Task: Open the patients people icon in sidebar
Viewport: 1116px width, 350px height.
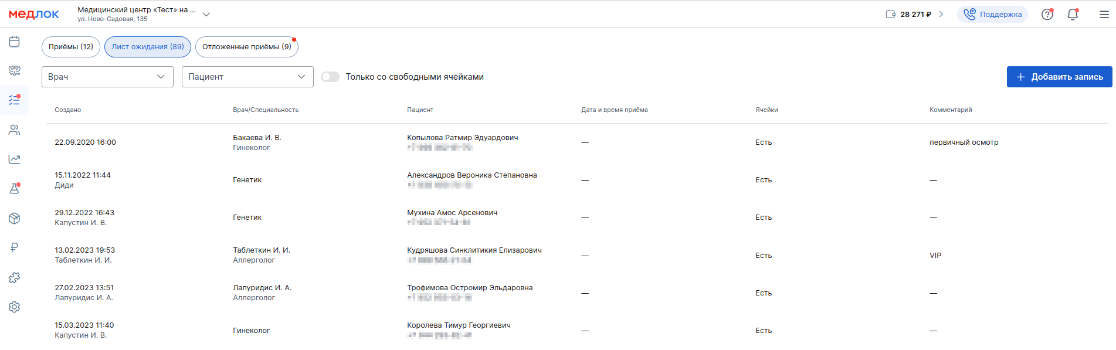Action: click(15, 130)
